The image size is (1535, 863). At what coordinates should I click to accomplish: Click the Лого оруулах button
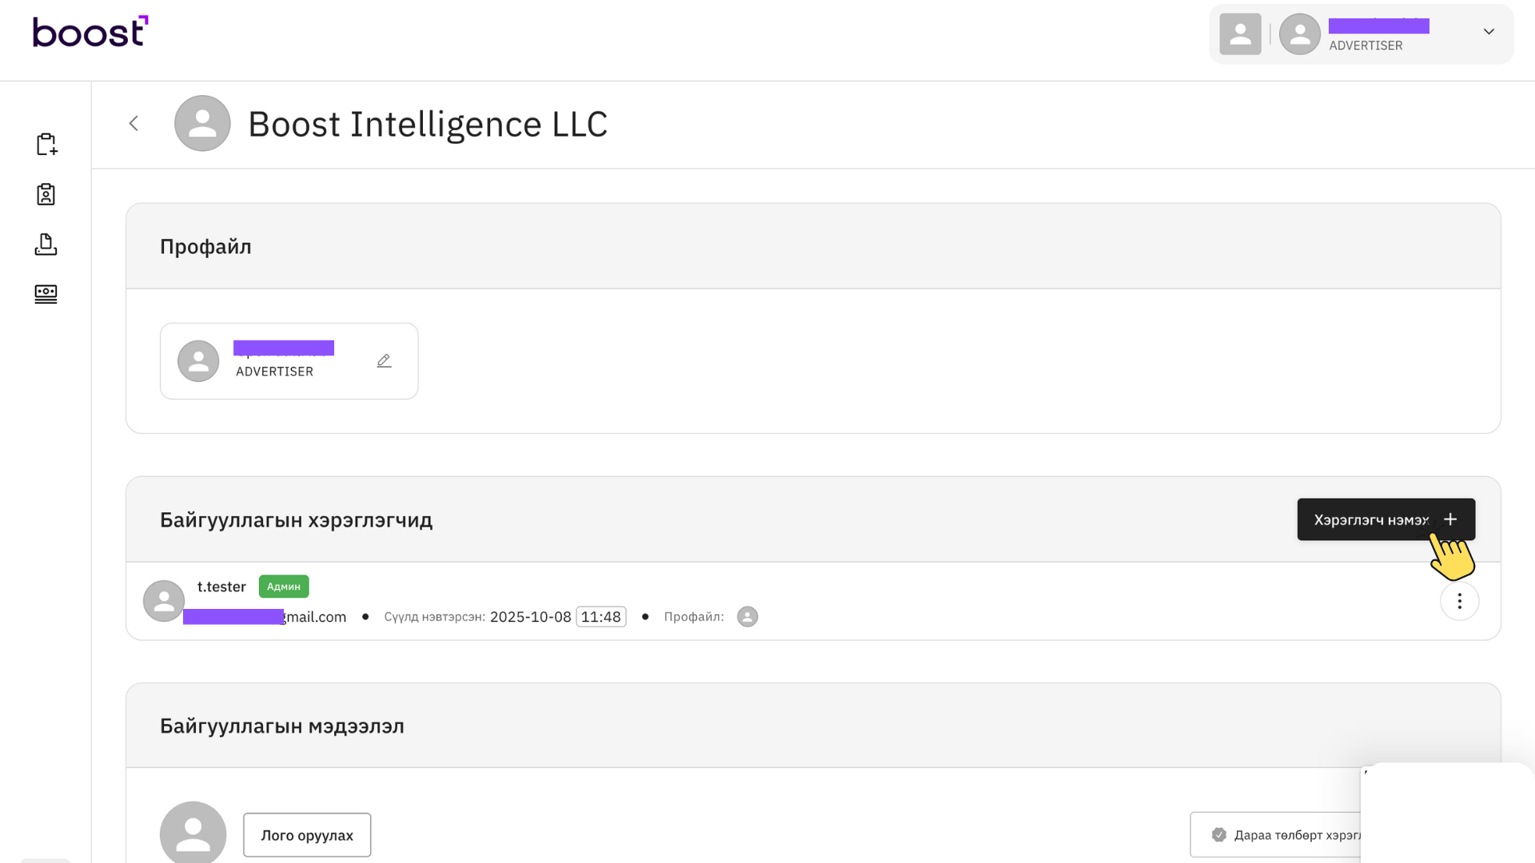point(307,835)
